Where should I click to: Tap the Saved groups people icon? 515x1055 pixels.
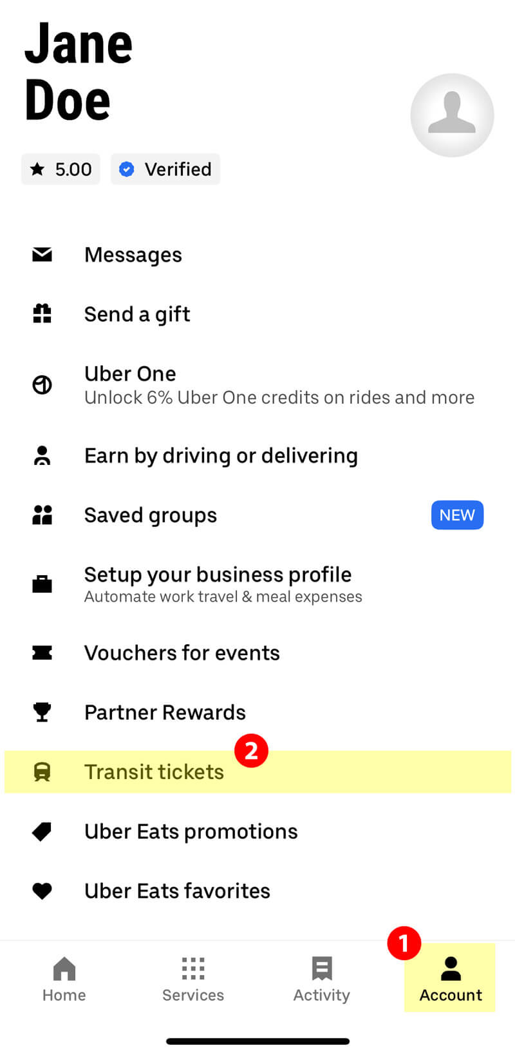(x=42, y=515)
